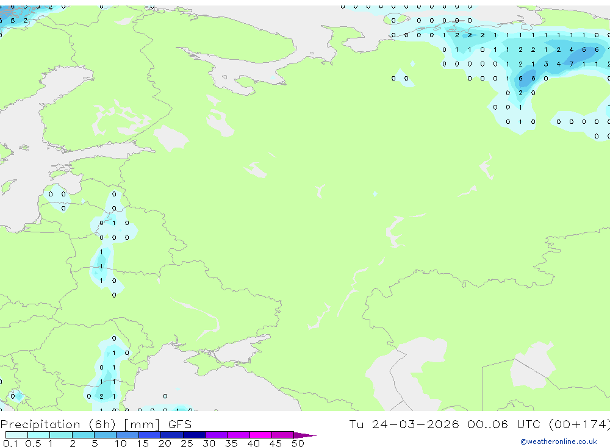Click the "25" legend scale label
Viewport: 610px width, 447px height.
[187, 443]
